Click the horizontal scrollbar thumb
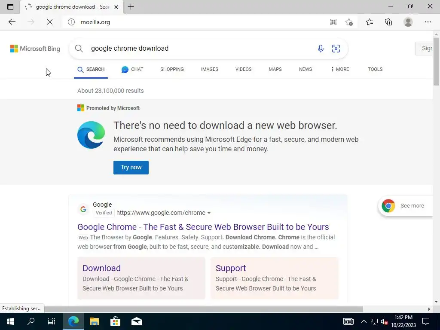440x330 pixels. (x=204, y=309)
